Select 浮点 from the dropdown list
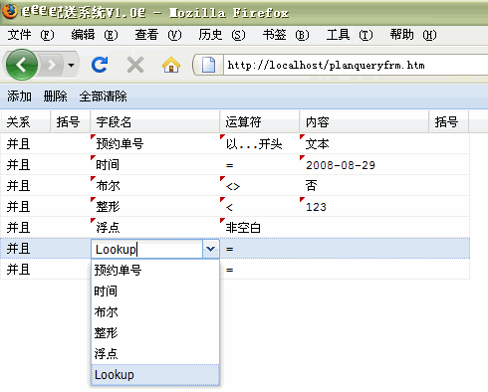The height and width of the screenshot is (392, 488). (155, 354)
